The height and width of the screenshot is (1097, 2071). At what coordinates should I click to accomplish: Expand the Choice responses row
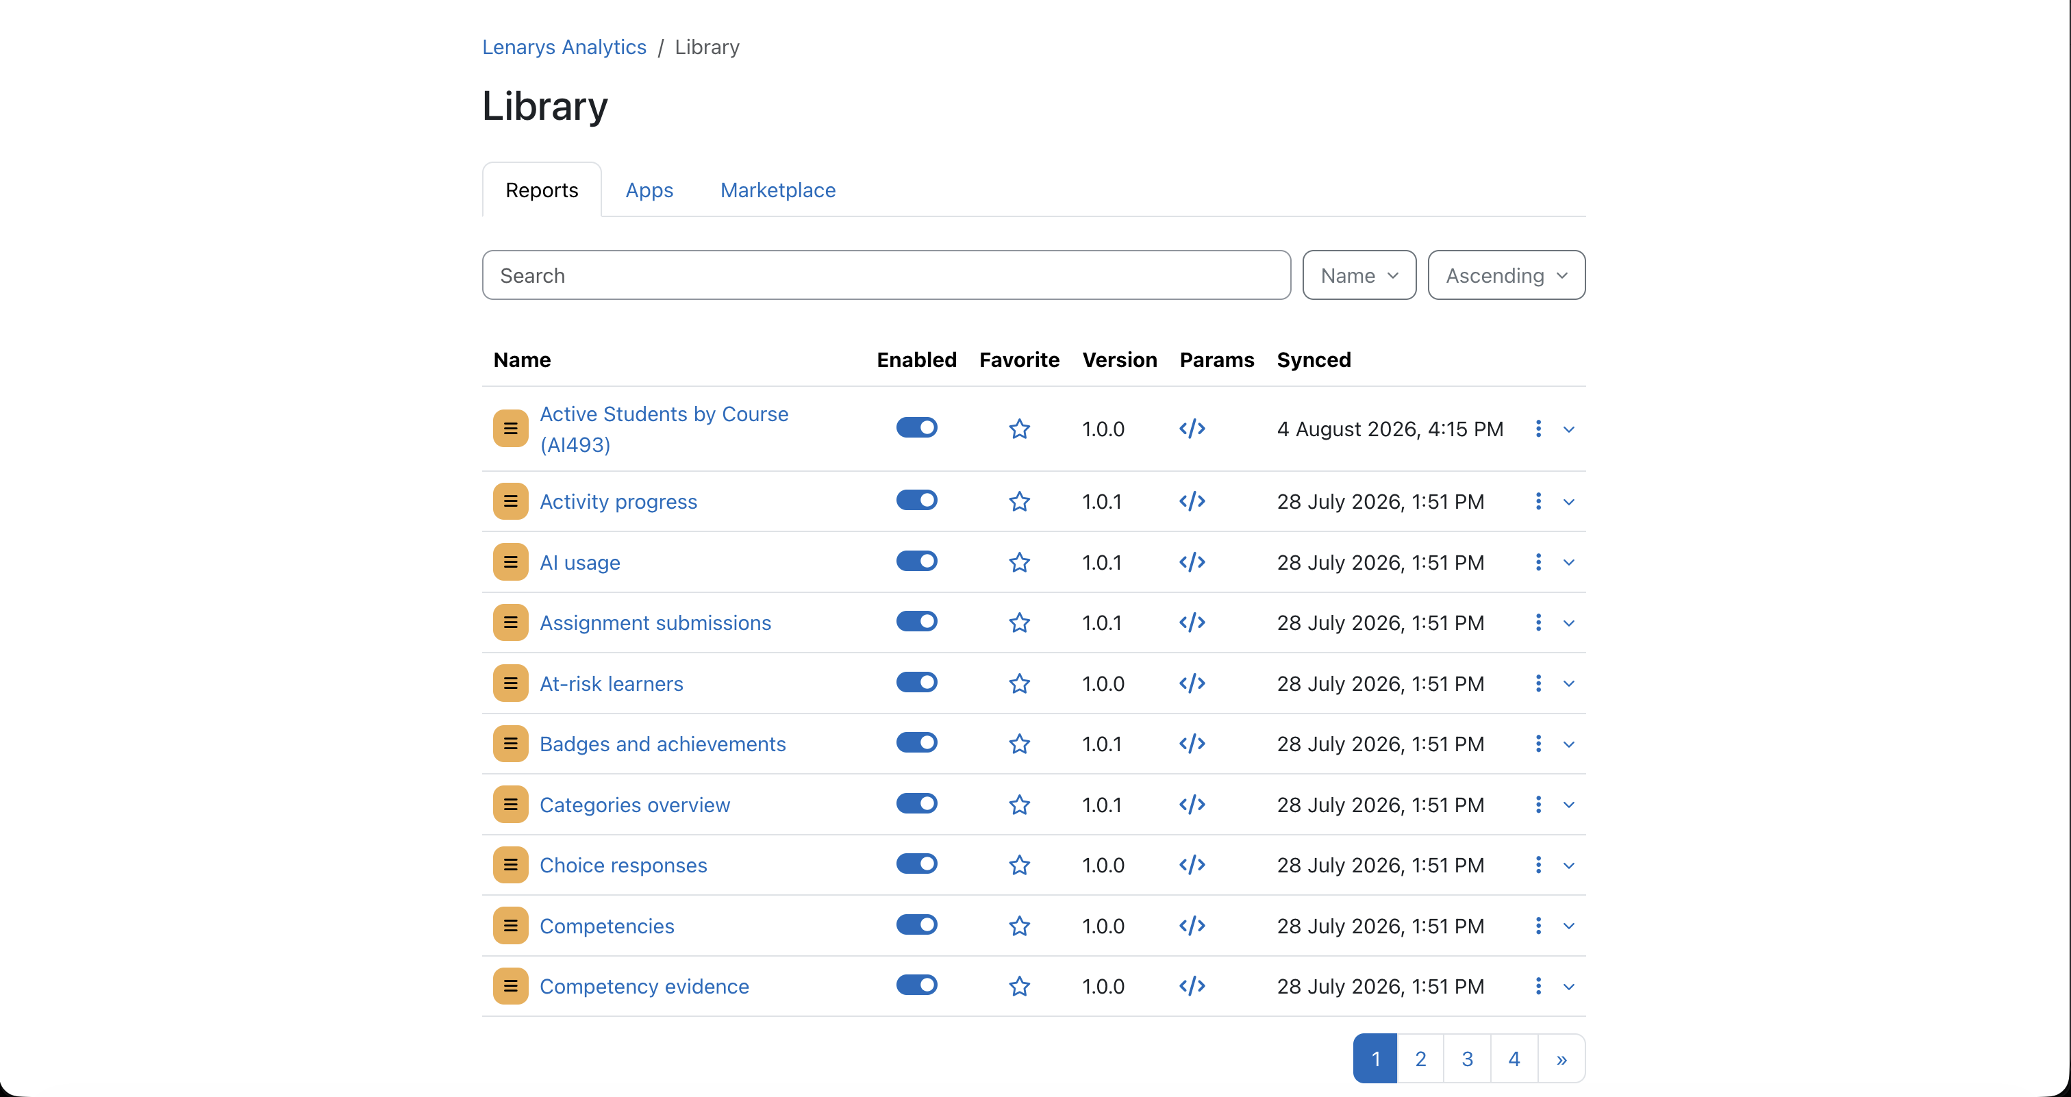1568,866
